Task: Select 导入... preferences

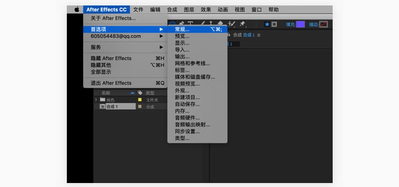Action: click(x=198, y=50)
